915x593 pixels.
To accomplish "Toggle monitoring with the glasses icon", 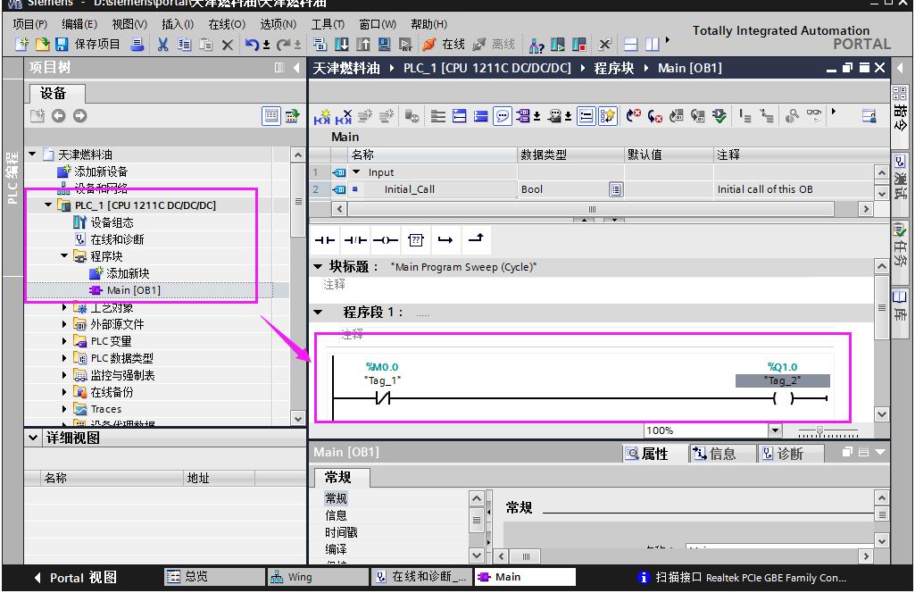I will click(814, 116).
